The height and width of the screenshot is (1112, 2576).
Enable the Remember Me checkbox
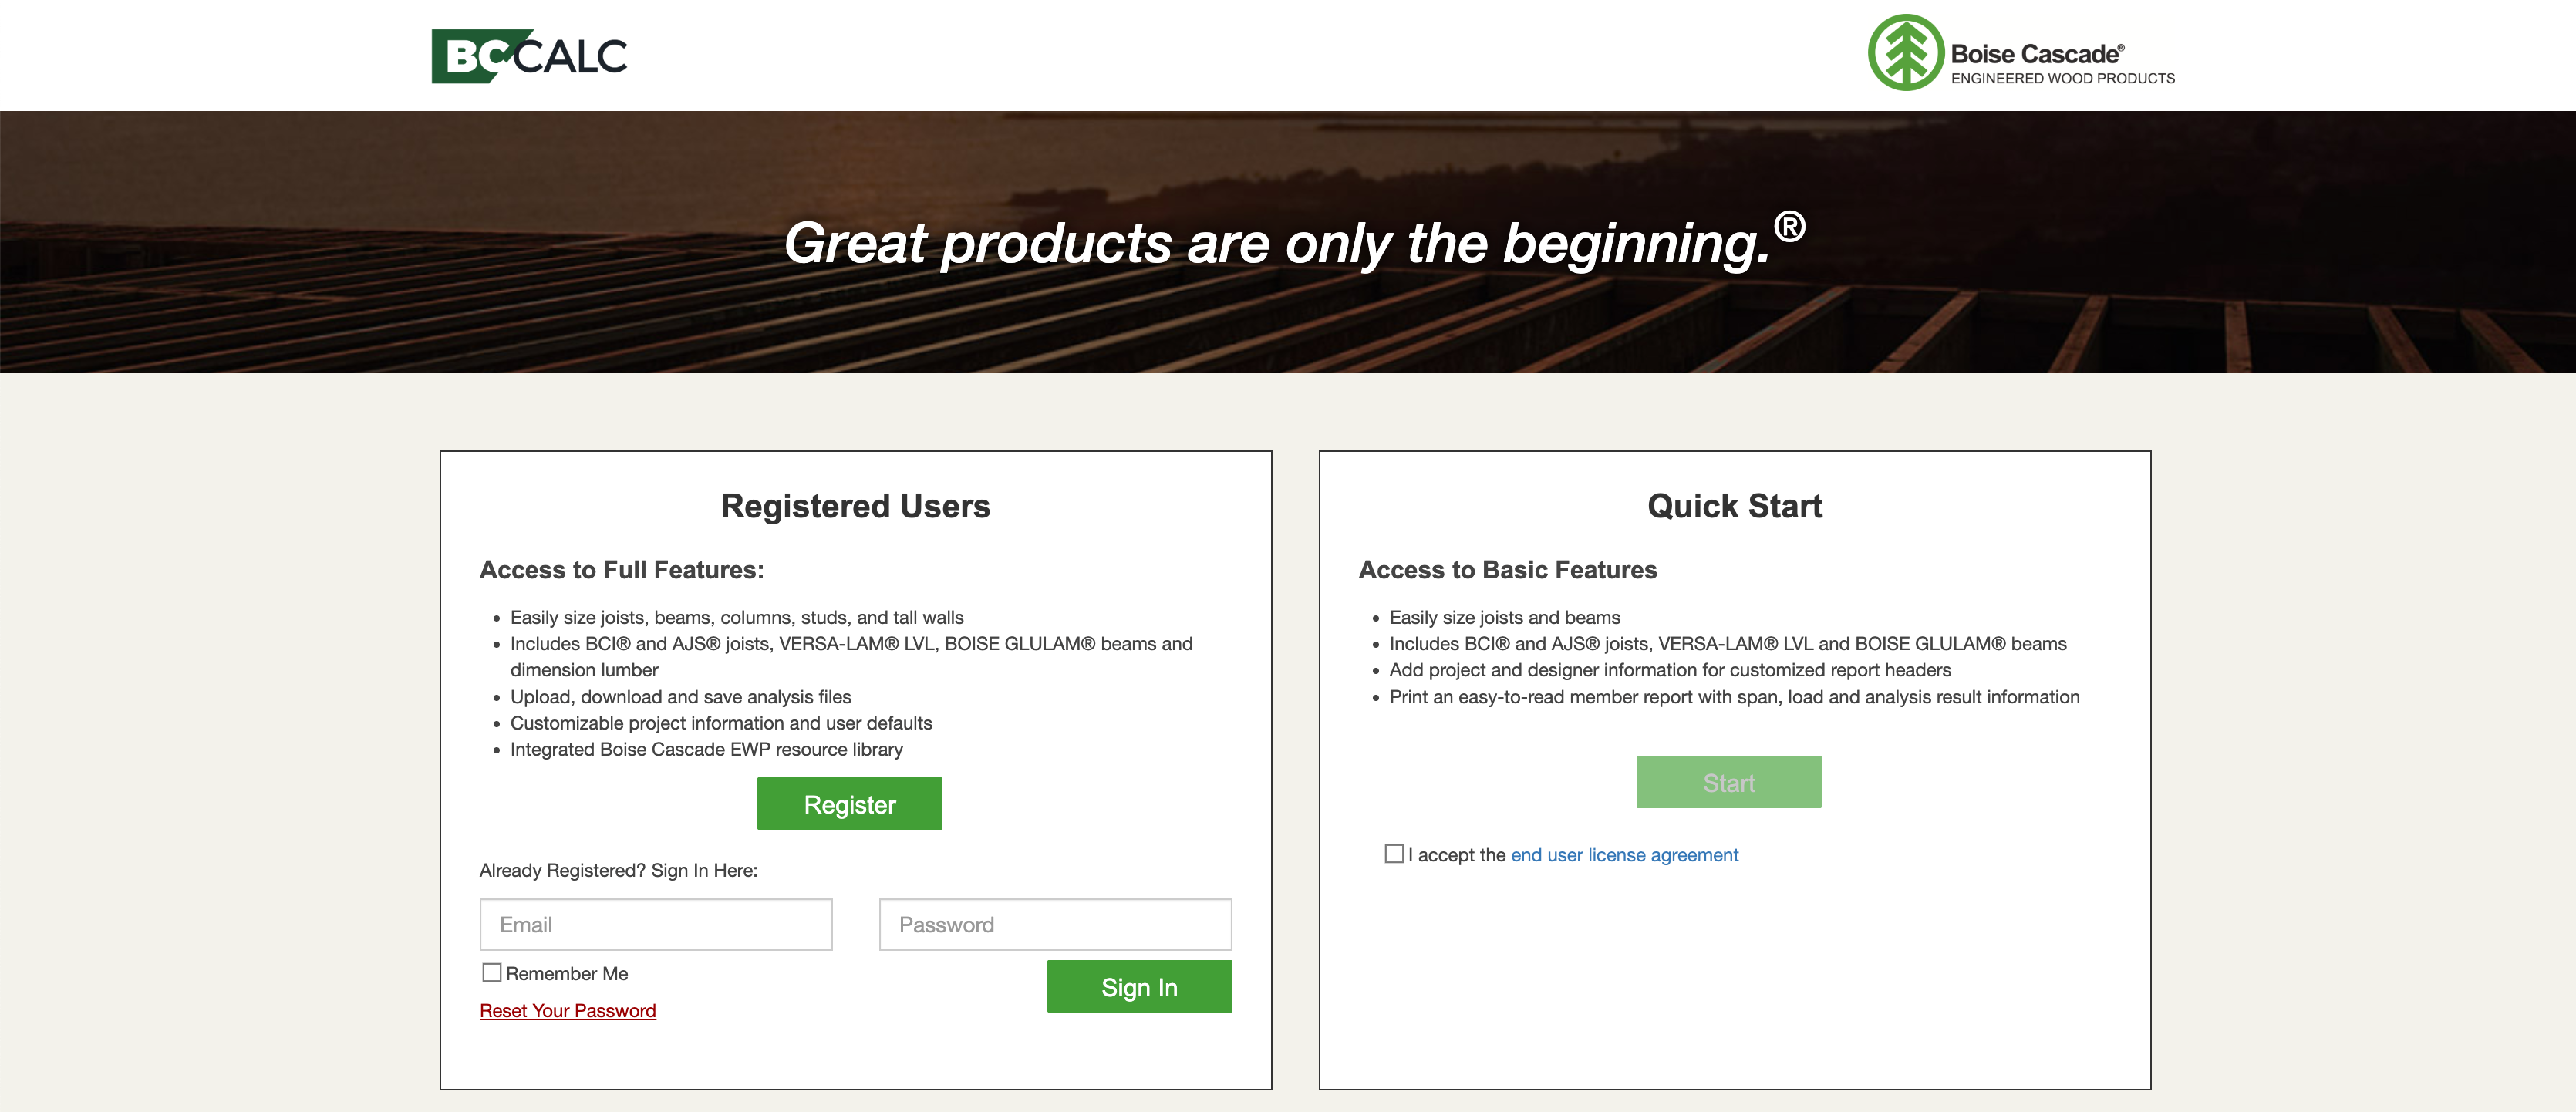(491, 973)
